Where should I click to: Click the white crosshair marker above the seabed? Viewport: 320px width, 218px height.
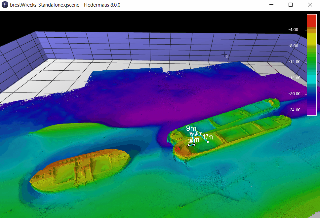point(224,54)
